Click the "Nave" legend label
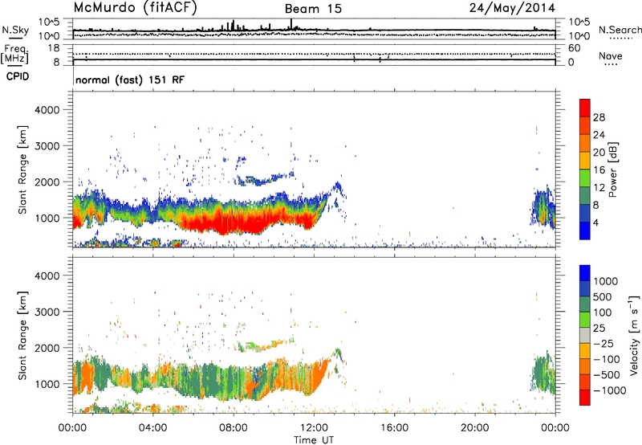642x445 pixels. 611,56
